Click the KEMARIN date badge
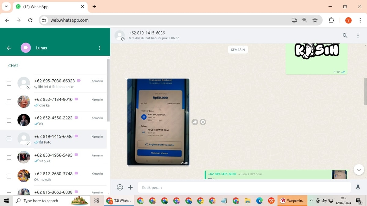The width and height of the screenshot is (367, 206). pos(238,50)
